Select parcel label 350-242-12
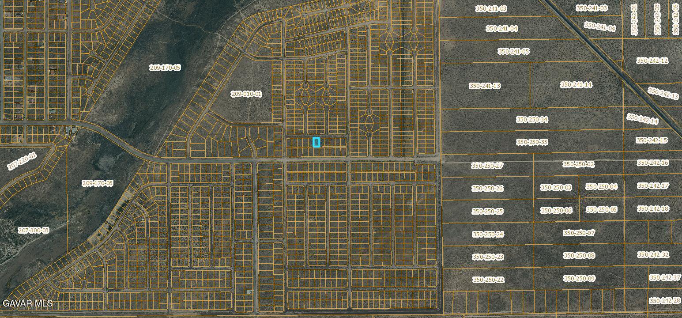This screenshot has width=682, height=318. click(652, 61)
